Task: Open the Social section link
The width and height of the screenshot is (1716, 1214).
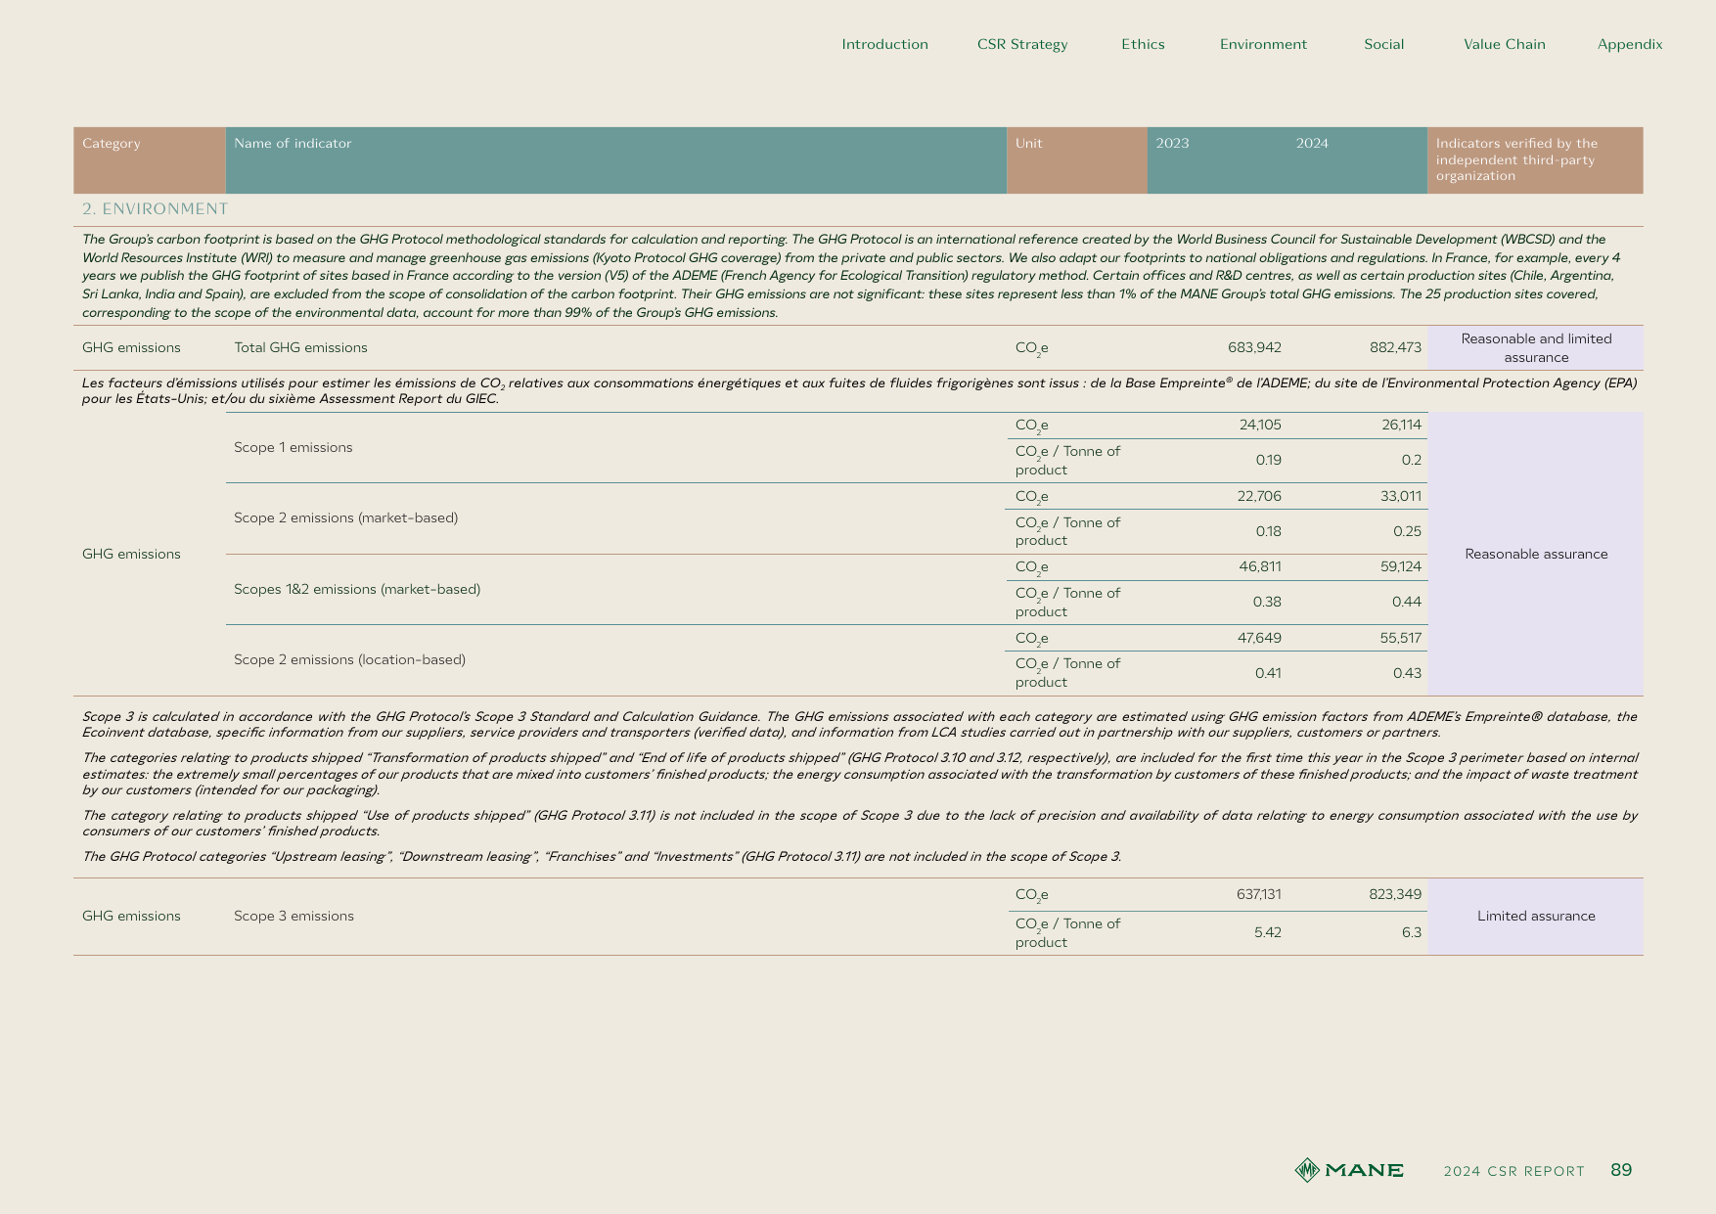Action: pyautogui.click(x=1383, y=44)
